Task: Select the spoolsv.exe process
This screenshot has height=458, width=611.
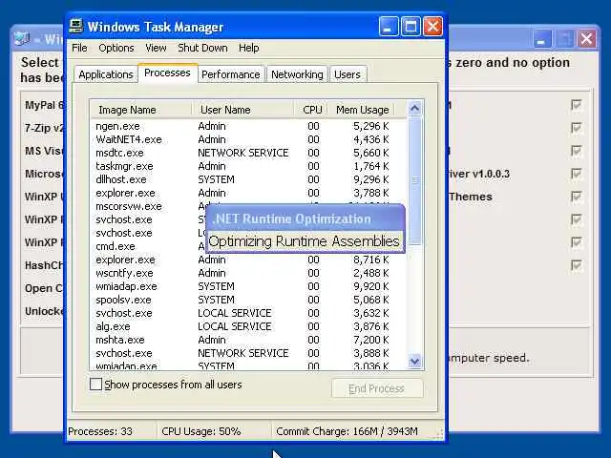Action: [x=248, y=300]
